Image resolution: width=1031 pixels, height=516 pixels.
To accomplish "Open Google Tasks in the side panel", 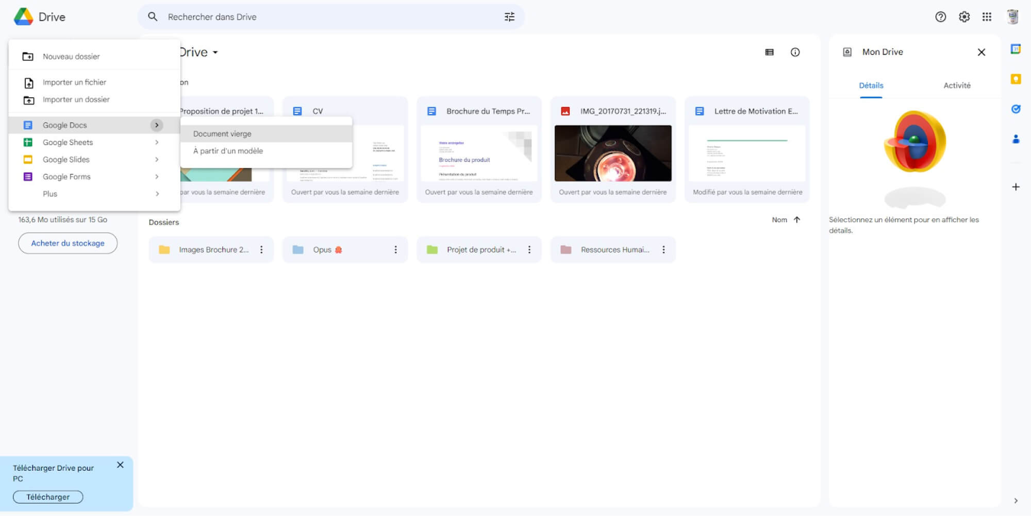I will click(x=1016, y=109).
